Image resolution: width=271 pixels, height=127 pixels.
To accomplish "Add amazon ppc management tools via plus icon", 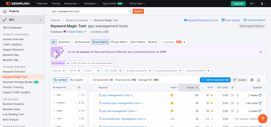I will pos(100,103).
